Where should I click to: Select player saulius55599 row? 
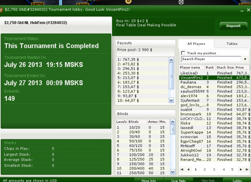click(214, 91)
